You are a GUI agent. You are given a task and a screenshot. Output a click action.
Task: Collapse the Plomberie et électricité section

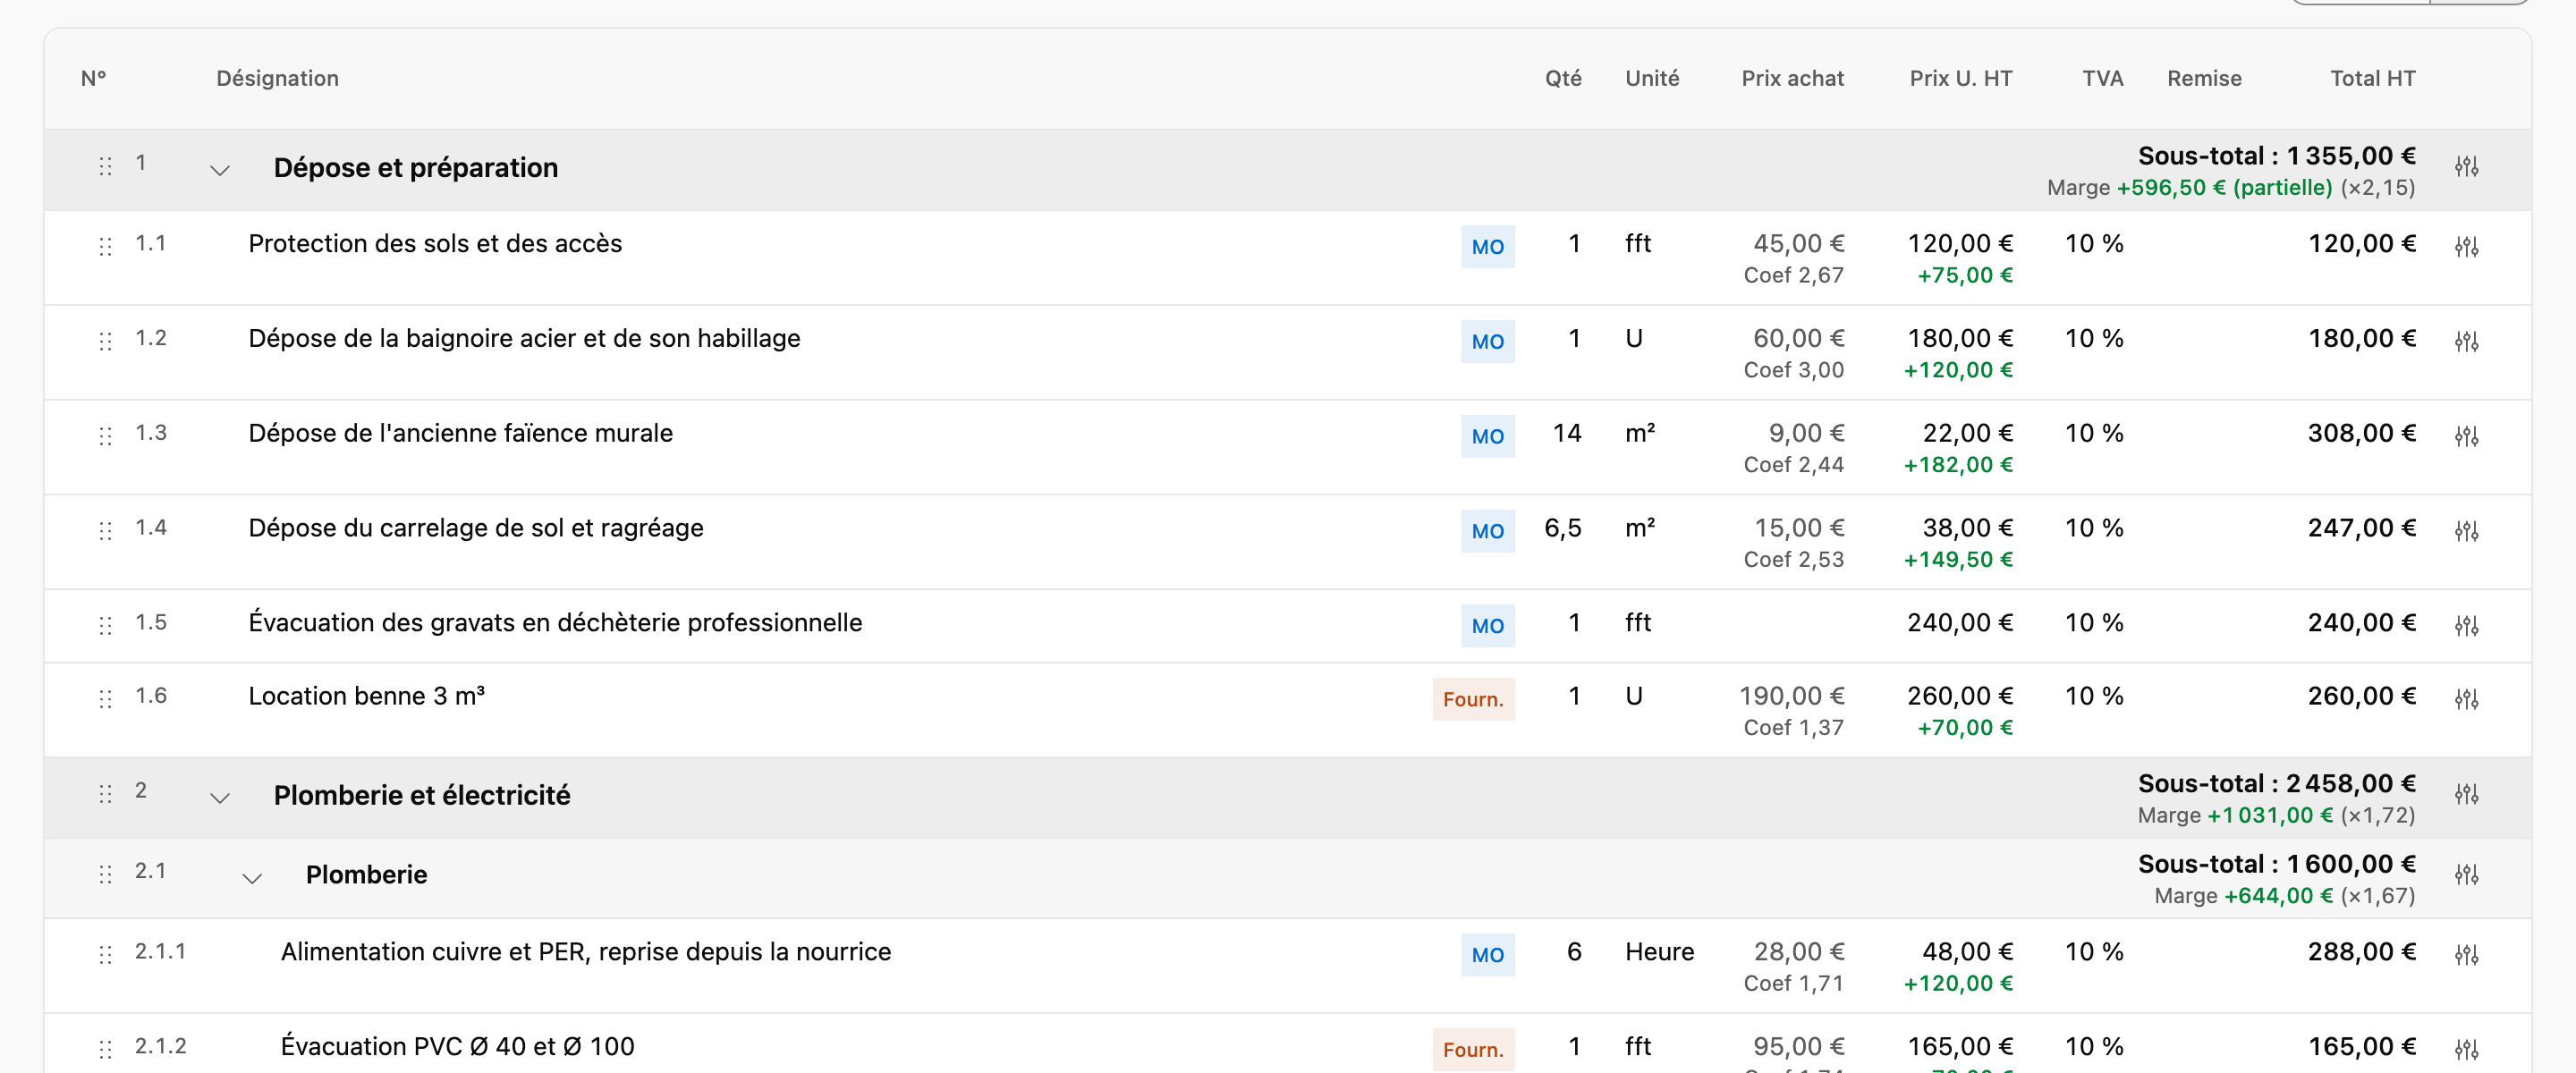[220, 798]
